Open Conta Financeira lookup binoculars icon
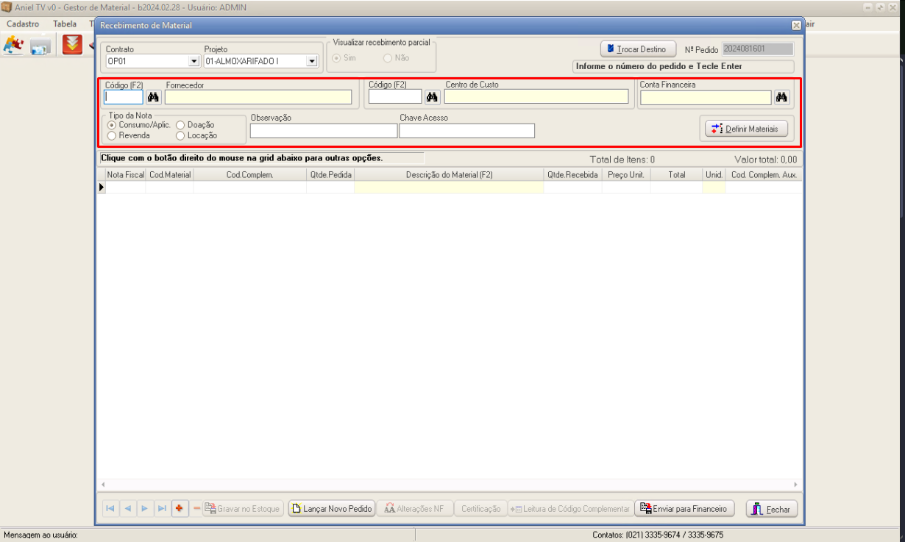The width and height of the screenshot is (905, 542). click(x=781, y=97)
